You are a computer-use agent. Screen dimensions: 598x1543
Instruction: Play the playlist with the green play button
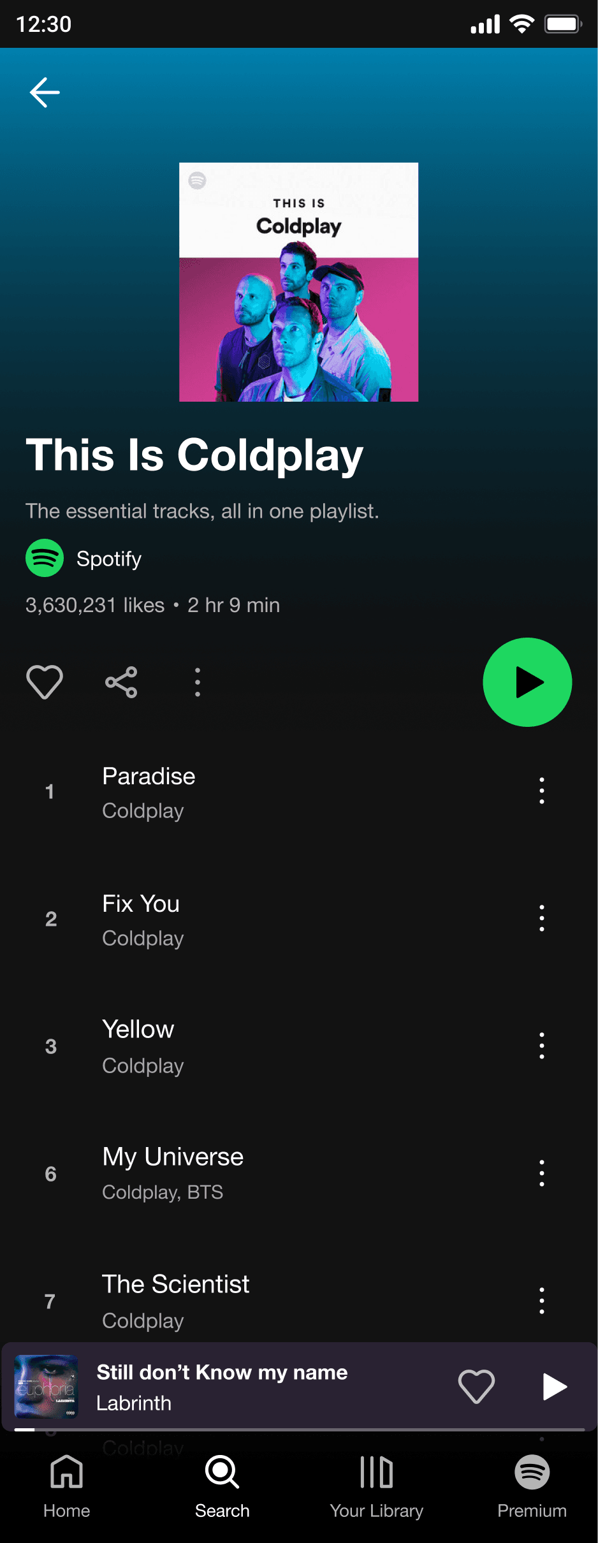click(x=527, y=682)
